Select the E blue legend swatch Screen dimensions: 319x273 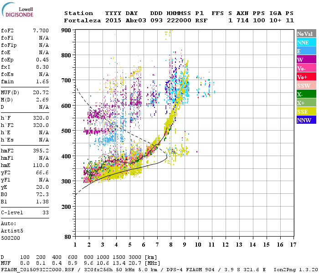[306, 51]
